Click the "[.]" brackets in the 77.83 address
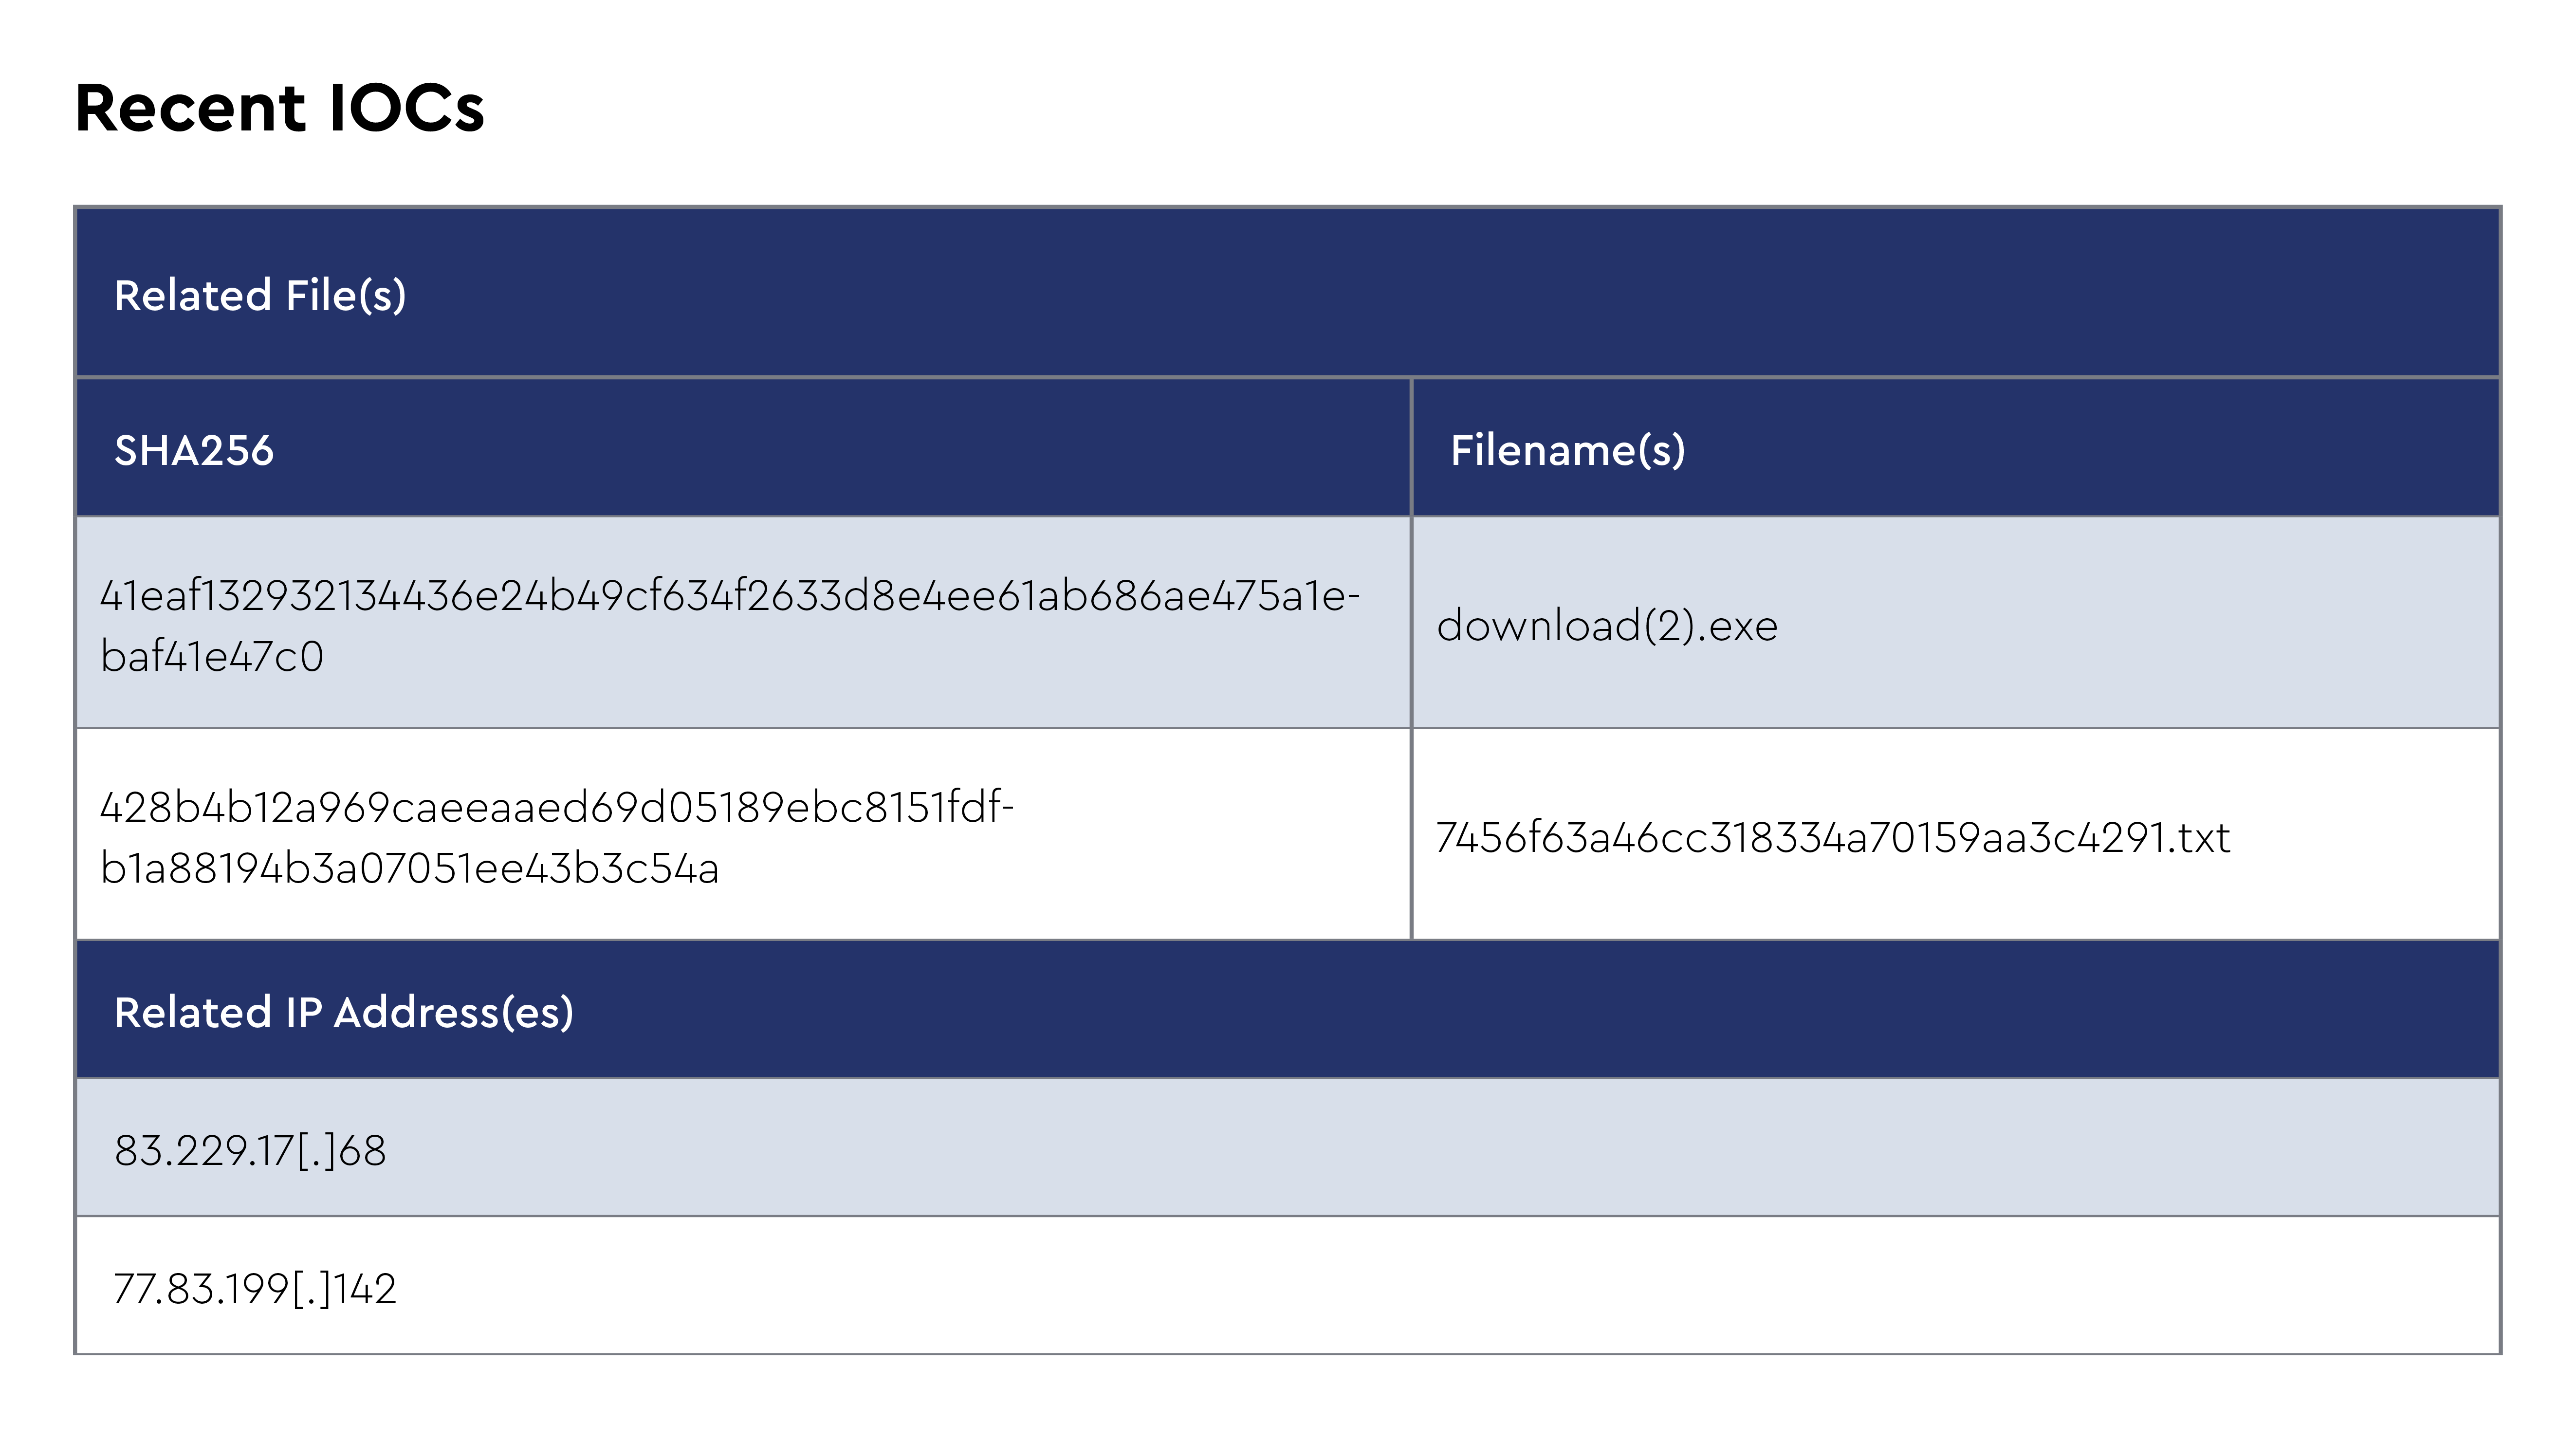Screen dimensions: 2576x1440 (312, 1289)
